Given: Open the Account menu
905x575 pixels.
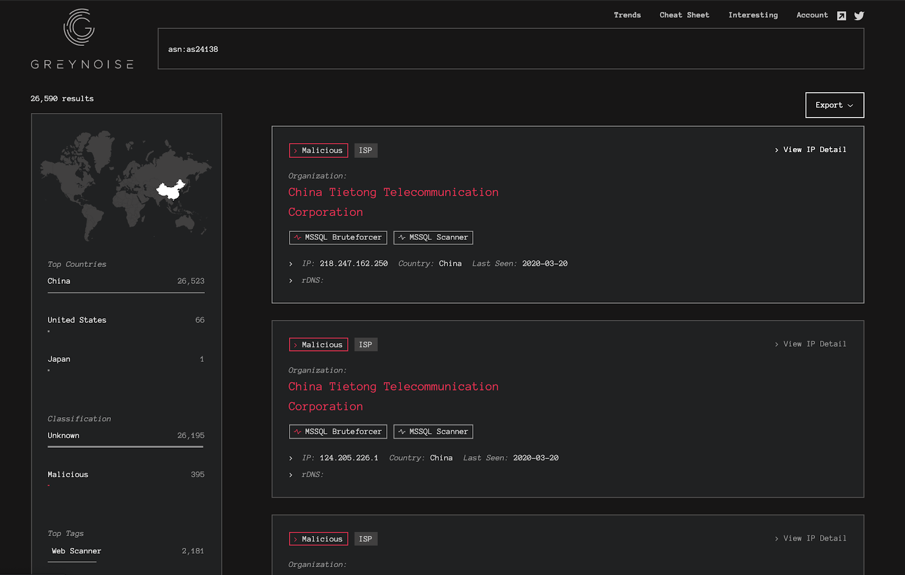Looking at the screenshot, I should (x=812, y=15).
